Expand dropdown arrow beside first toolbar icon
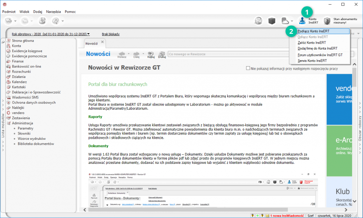363x218 pixels. coord(15,21)
